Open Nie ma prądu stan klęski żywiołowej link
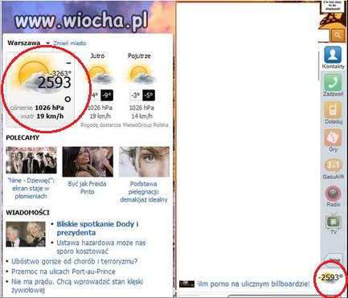 point(77,286)
